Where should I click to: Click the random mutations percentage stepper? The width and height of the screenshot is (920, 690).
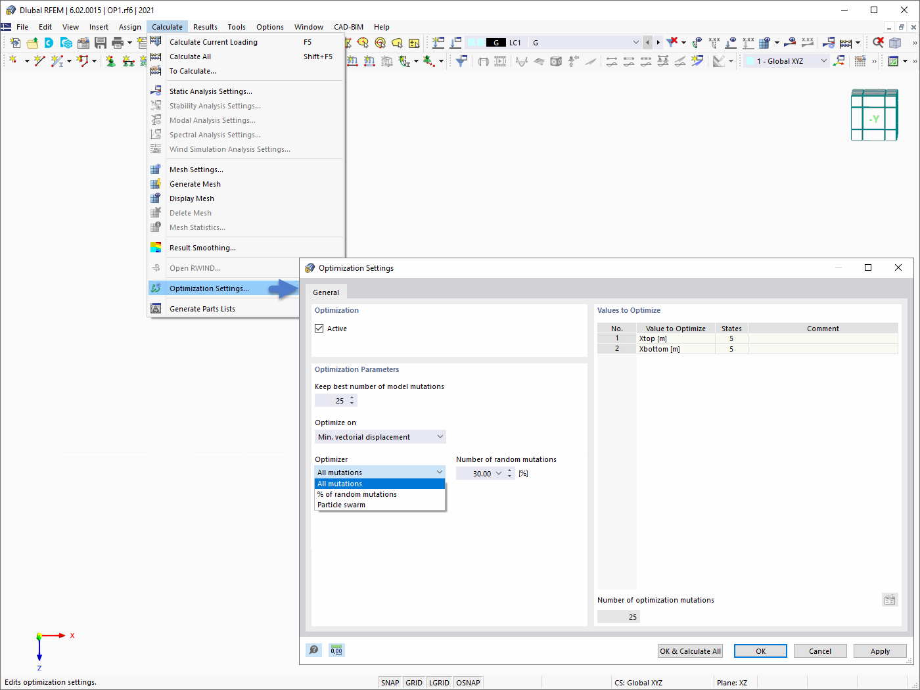coord(510,473)
